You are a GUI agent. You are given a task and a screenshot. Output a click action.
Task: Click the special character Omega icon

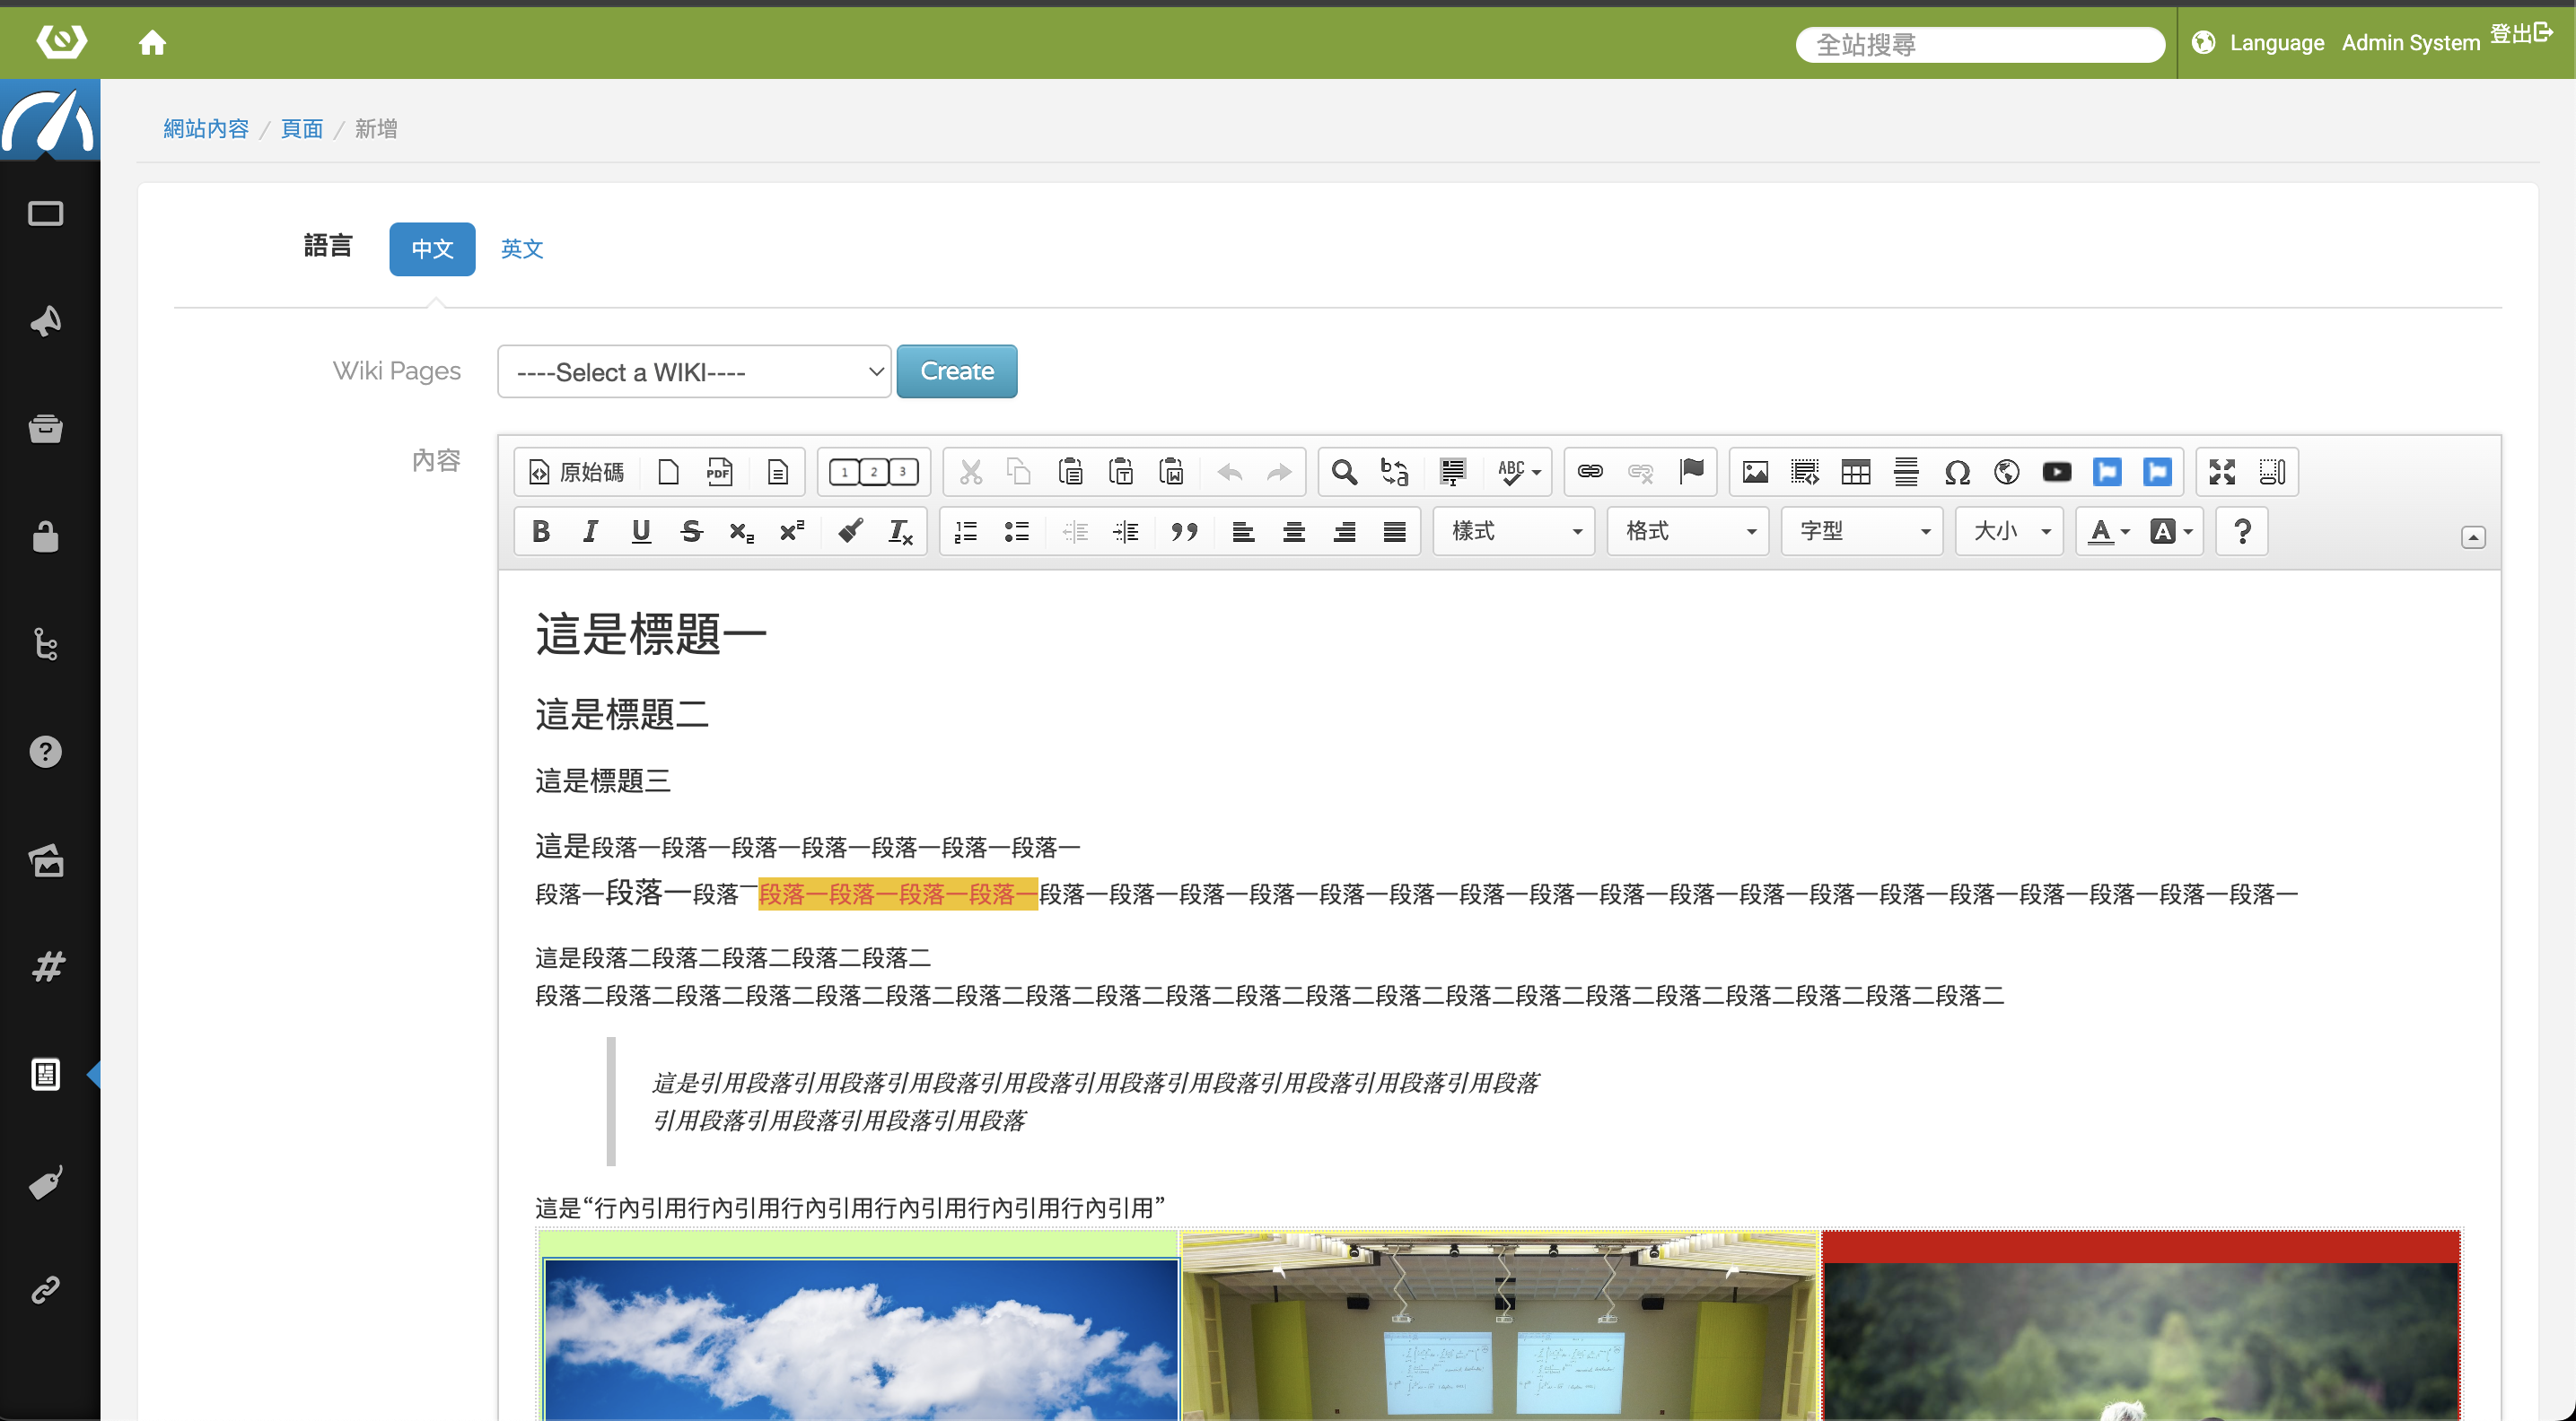coord(1957,472)
